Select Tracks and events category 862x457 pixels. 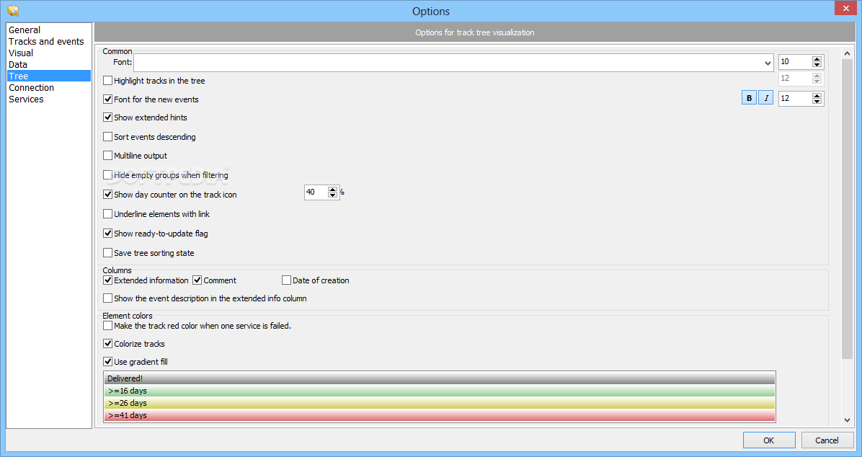pos(46,41)
